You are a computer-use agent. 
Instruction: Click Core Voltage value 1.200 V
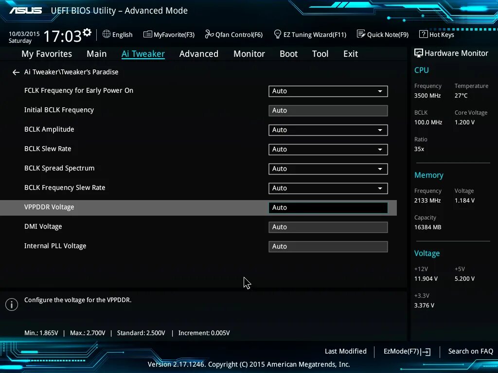pyautogui.click(x=464, y=122)
